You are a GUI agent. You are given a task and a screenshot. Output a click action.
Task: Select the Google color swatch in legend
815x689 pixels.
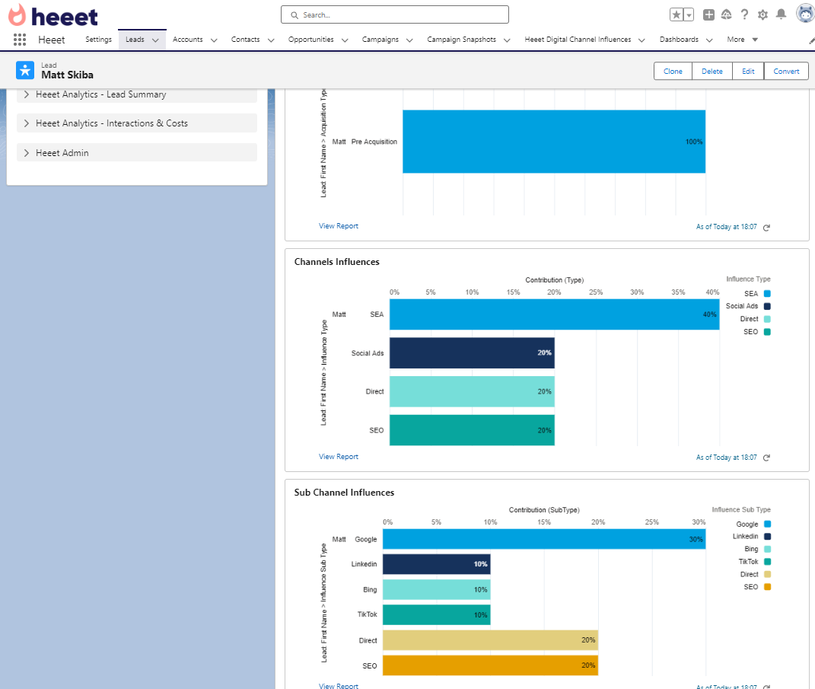tap(769, 524)
